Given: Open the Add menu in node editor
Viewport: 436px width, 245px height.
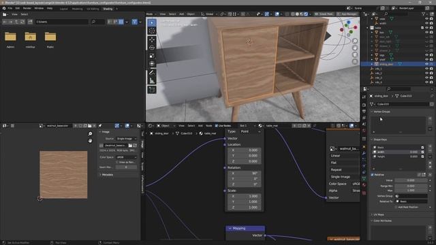Looking at the screenshot, I should [200, 125].
